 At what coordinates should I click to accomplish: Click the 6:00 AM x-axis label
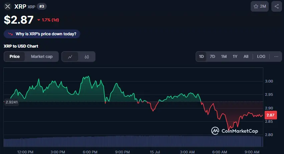click(220, 152)
